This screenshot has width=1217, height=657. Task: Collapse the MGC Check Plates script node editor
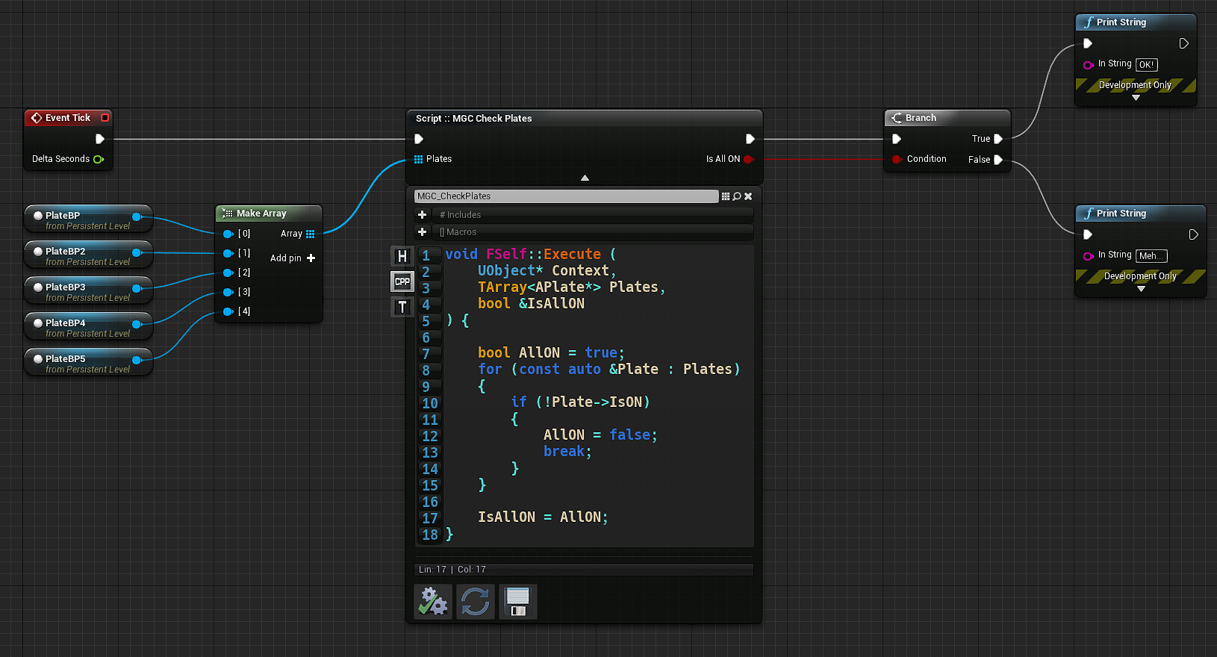585,178
